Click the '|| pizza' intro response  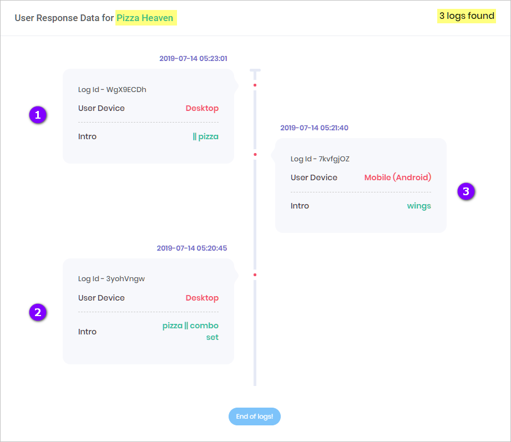206,136
